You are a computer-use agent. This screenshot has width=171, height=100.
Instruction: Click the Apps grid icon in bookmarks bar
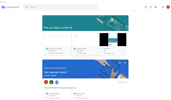pyautogui.click(x=1, y=2)
